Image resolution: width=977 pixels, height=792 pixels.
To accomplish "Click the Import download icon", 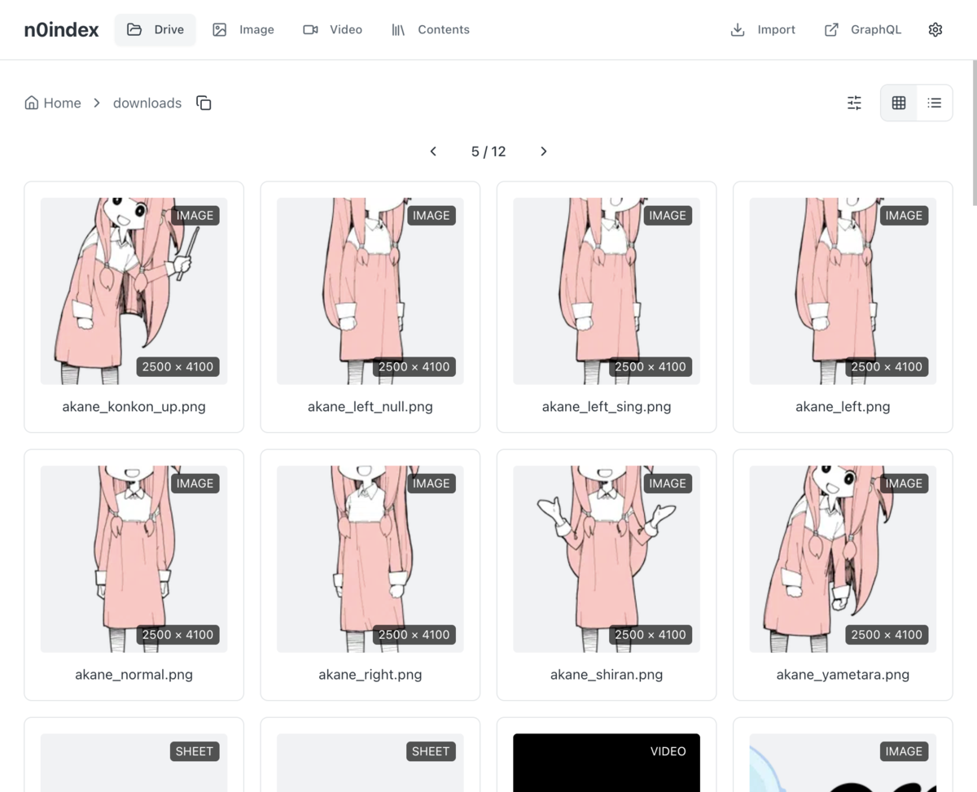I will (x=738, y=30).
